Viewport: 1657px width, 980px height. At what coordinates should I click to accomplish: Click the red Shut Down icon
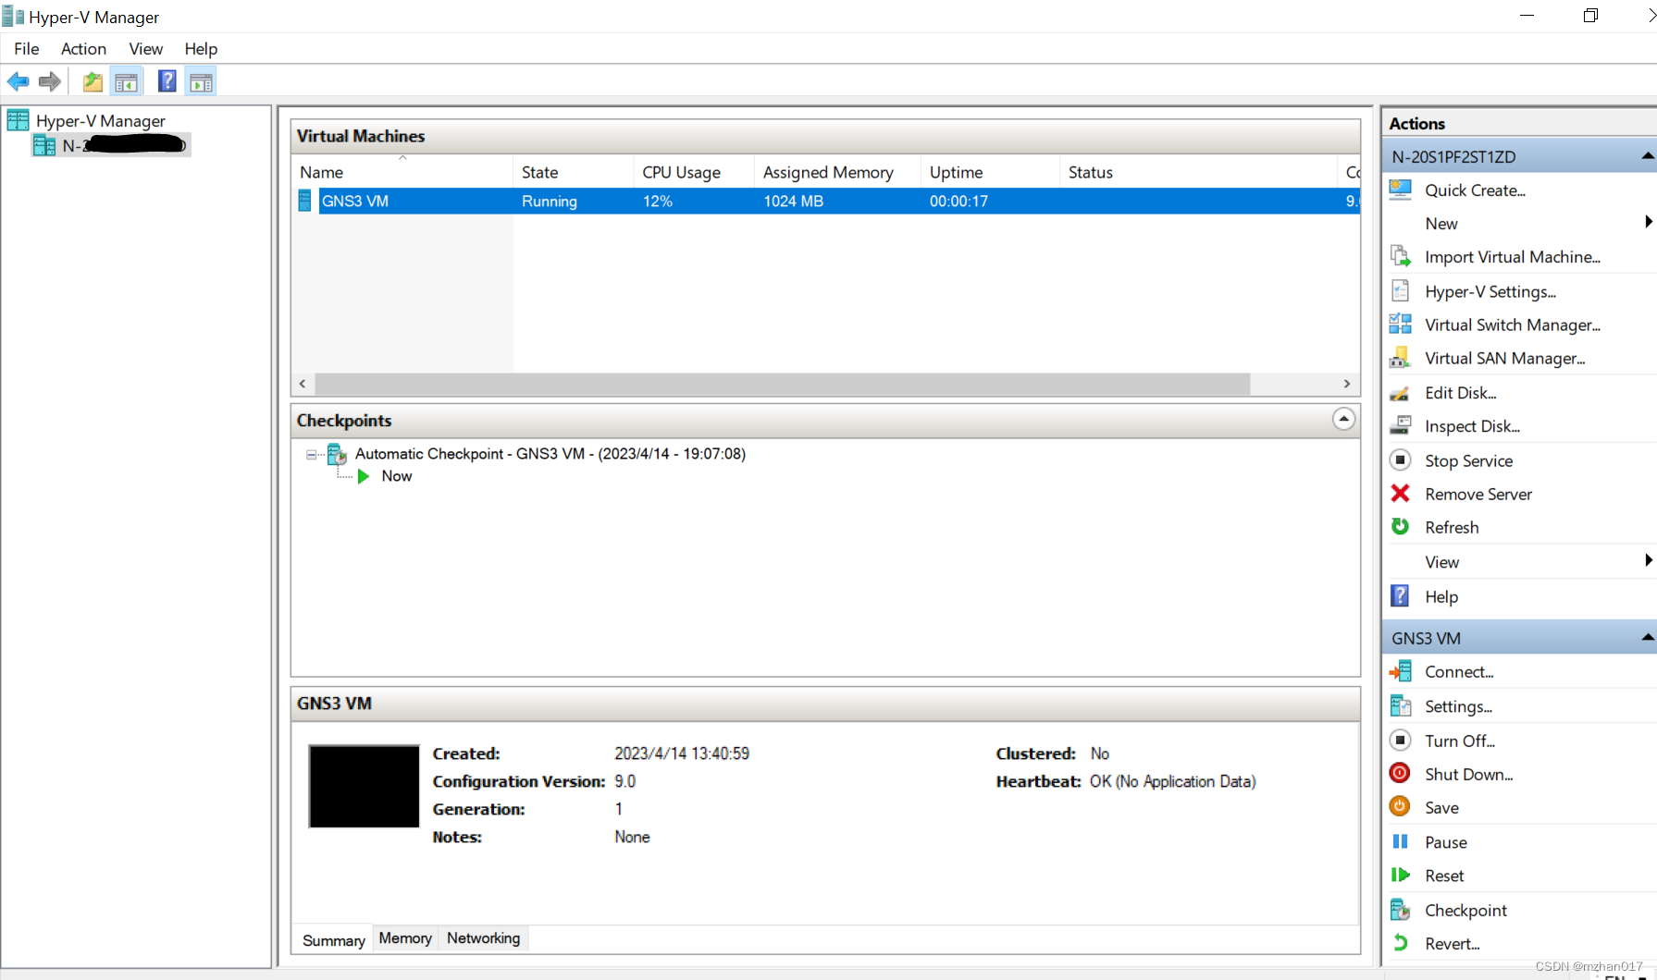tap(1401, 773)
